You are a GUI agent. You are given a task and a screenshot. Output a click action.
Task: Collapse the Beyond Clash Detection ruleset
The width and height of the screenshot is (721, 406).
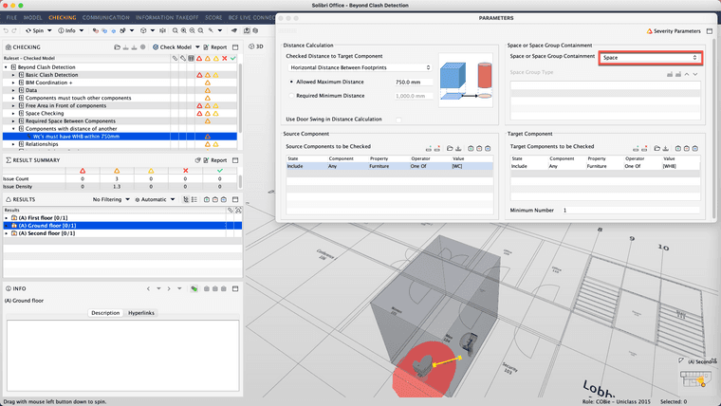6,67
